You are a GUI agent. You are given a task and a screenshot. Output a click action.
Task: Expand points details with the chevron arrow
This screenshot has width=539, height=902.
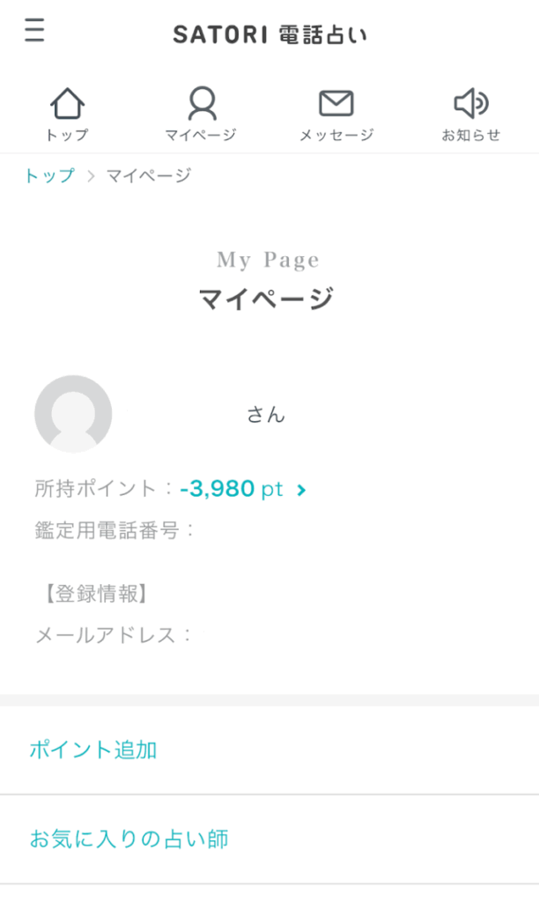tap(301, 490)
